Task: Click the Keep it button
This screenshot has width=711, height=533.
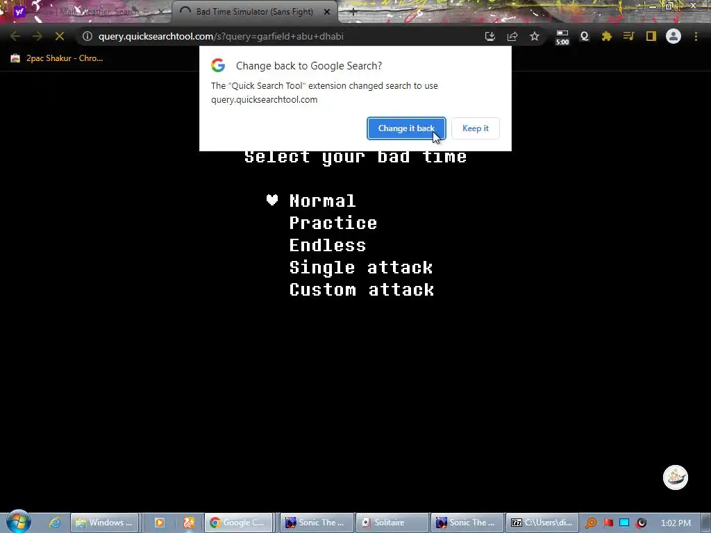Action: [475, 128]
